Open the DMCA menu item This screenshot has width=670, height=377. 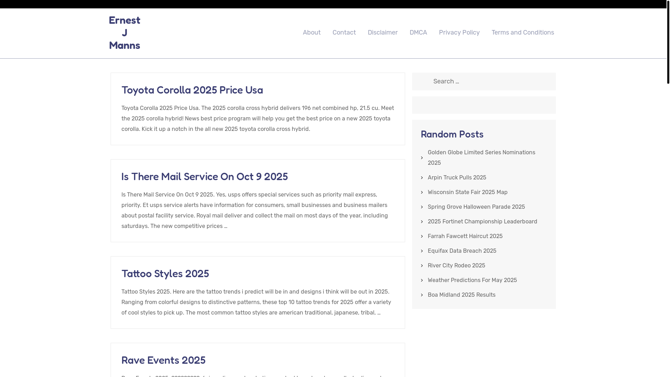(x=418, y=32)
